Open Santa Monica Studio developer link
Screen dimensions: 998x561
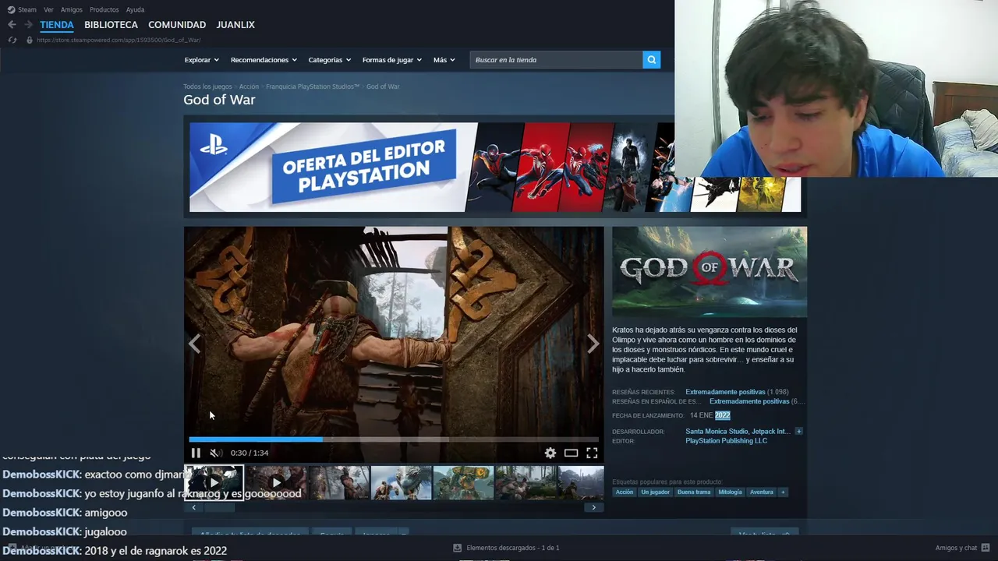717,431
